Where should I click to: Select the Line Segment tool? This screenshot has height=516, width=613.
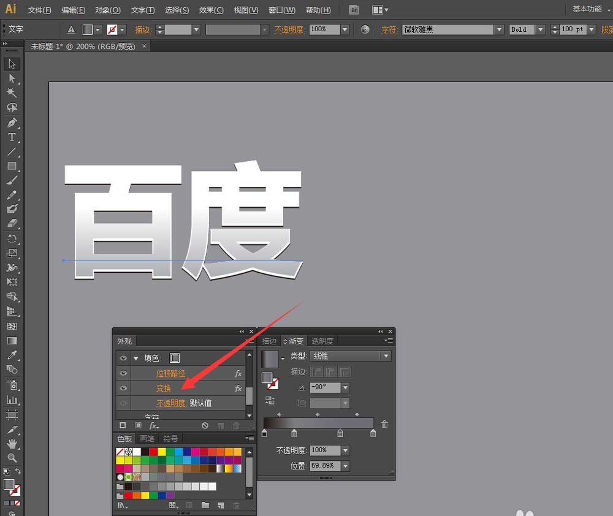pyautogui.click(x=12, y=151)
